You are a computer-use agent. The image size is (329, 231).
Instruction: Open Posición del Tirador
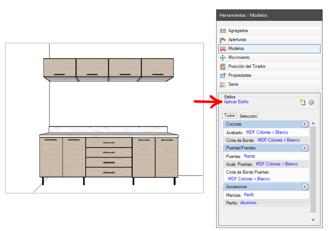[x=269, y=67]
